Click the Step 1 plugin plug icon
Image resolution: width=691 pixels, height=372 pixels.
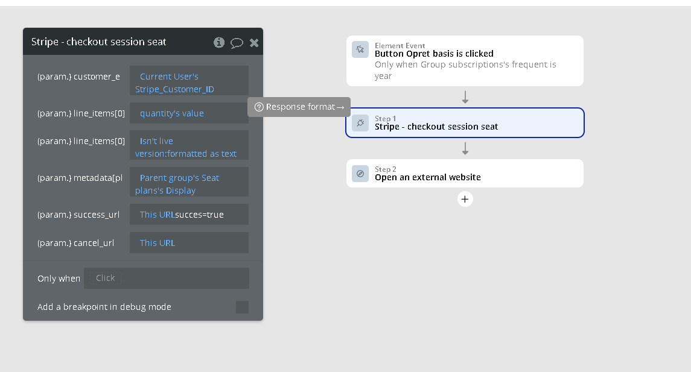[x=360, y=123]
